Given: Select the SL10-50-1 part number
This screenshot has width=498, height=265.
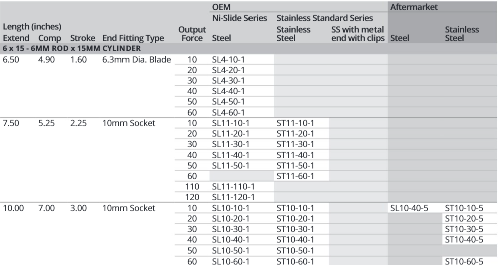Looking at the screenshot, I should [x=231, y=250].
